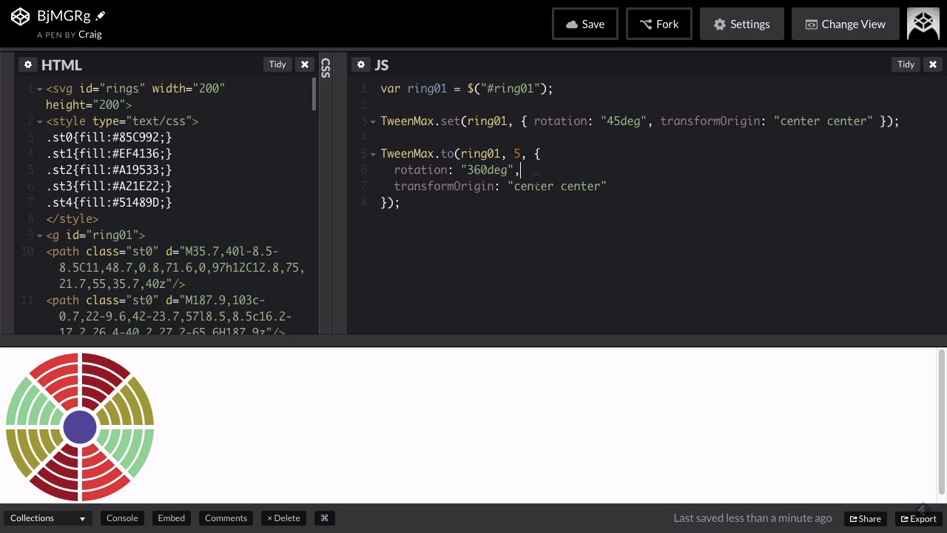This screenshot has width=947, height=533.
Task: Open pen Settings
Action: (x=742, y=24)
